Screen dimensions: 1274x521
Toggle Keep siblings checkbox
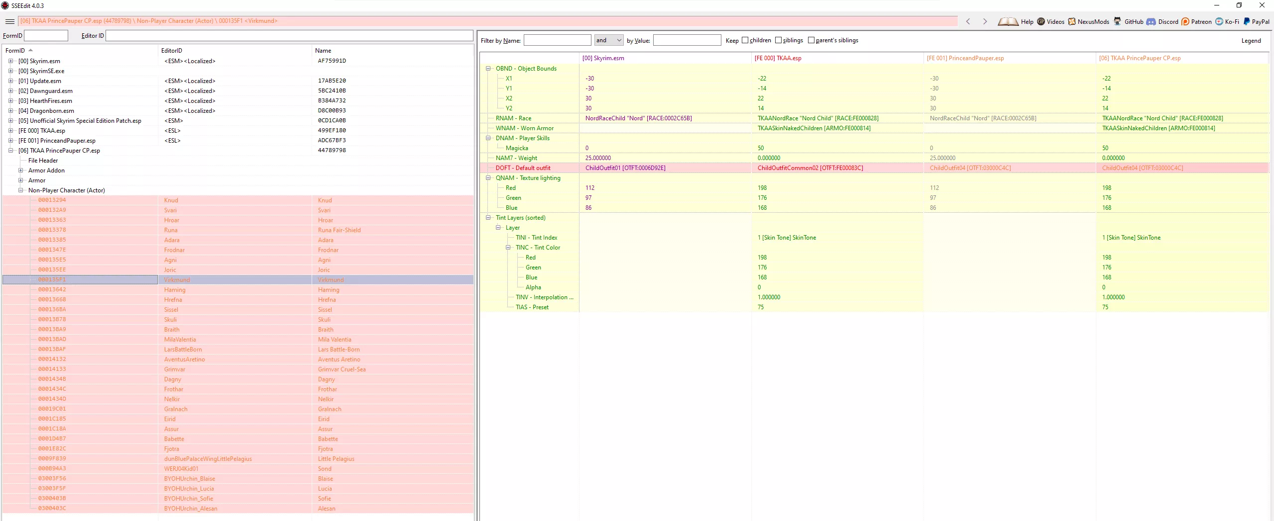click(778, 40)
